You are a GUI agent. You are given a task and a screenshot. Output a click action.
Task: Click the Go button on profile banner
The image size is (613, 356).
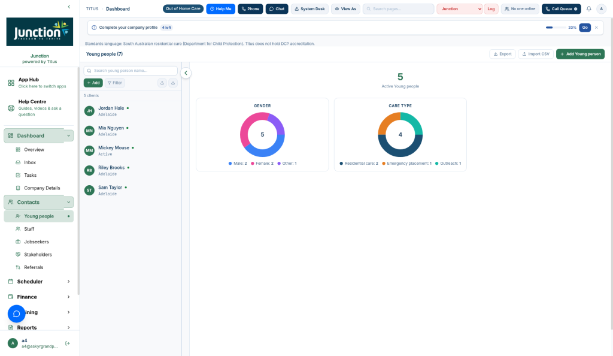tap(585, 28)
